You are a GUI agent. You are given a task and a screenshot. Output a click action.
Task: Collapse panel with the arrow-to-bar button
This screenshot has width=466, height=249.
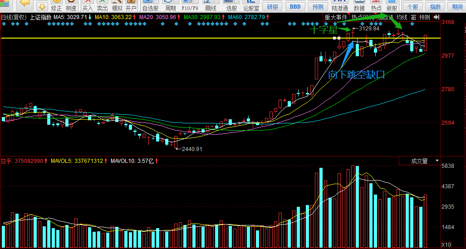click(x=437, y=18)
